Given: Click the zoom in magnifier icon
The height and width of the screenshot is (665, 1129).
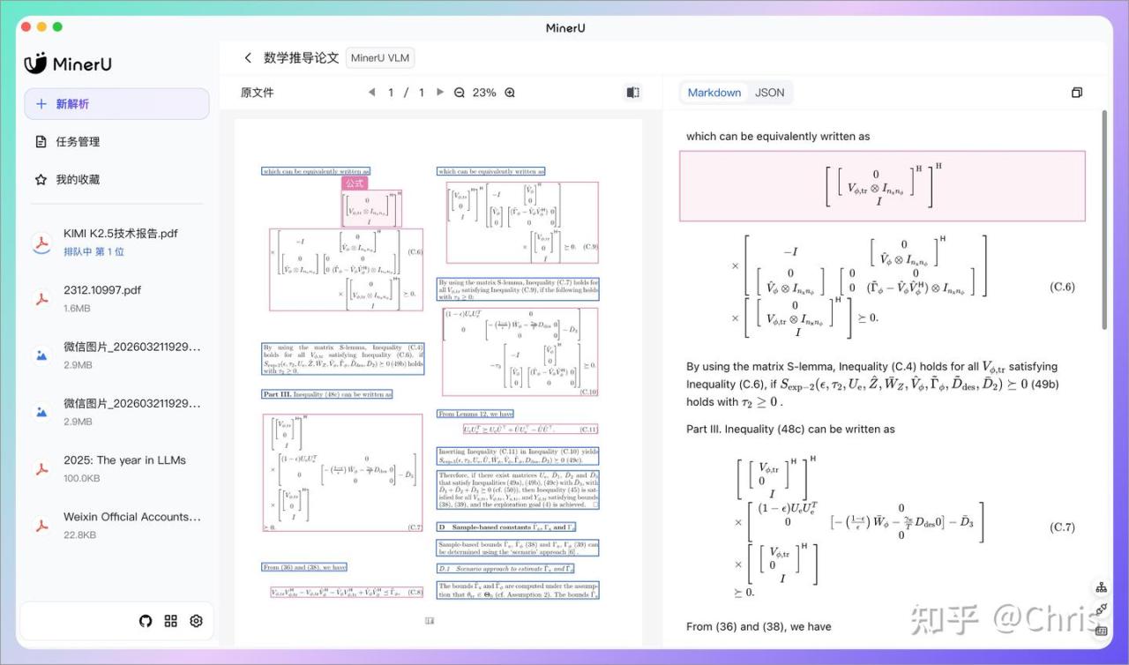Looking at the screenshot, I should (510, 93).
